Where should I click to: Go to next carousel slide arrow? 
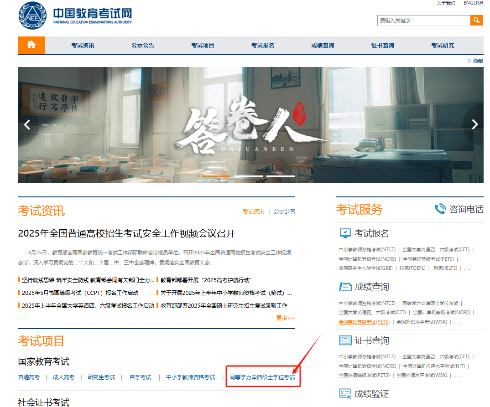[474, 124]
